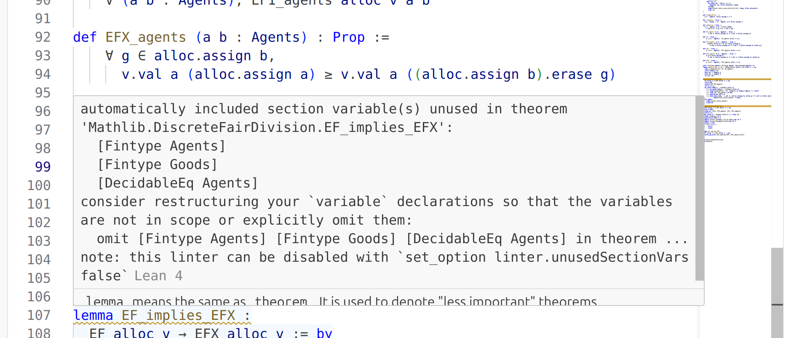
Task: Select line number 99 in the gutter
Action: (43, 167)
